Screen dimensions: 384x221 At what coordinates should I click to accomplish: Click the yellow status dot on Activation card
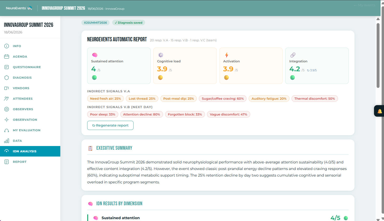point(227,77)
